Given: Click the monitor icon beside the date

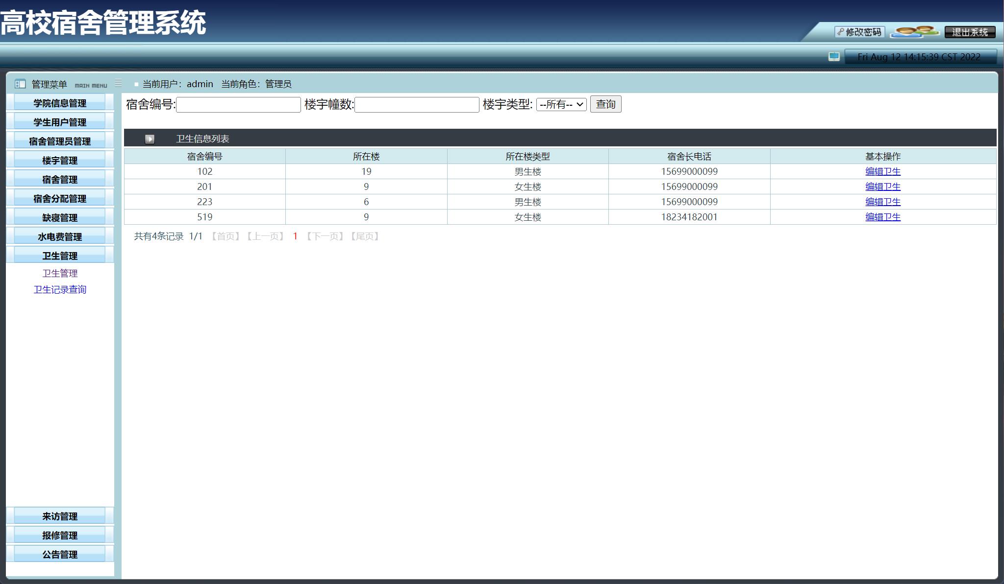Looking at the screenshot, I should (x=834, y=57).
